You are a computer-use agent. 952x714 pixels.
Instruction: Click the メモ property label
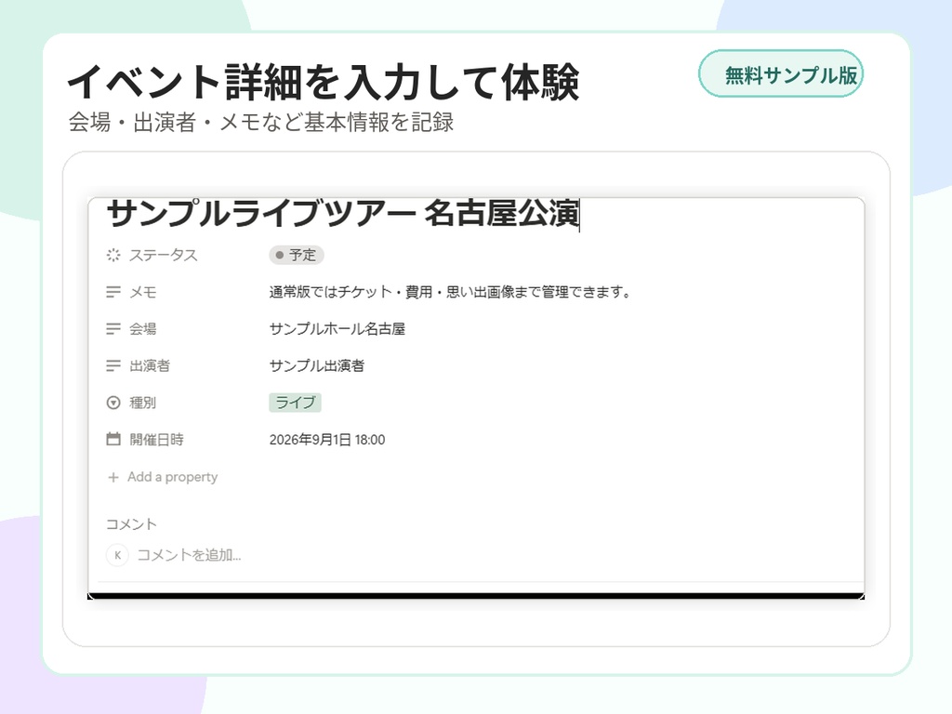[x=142, y=292]
